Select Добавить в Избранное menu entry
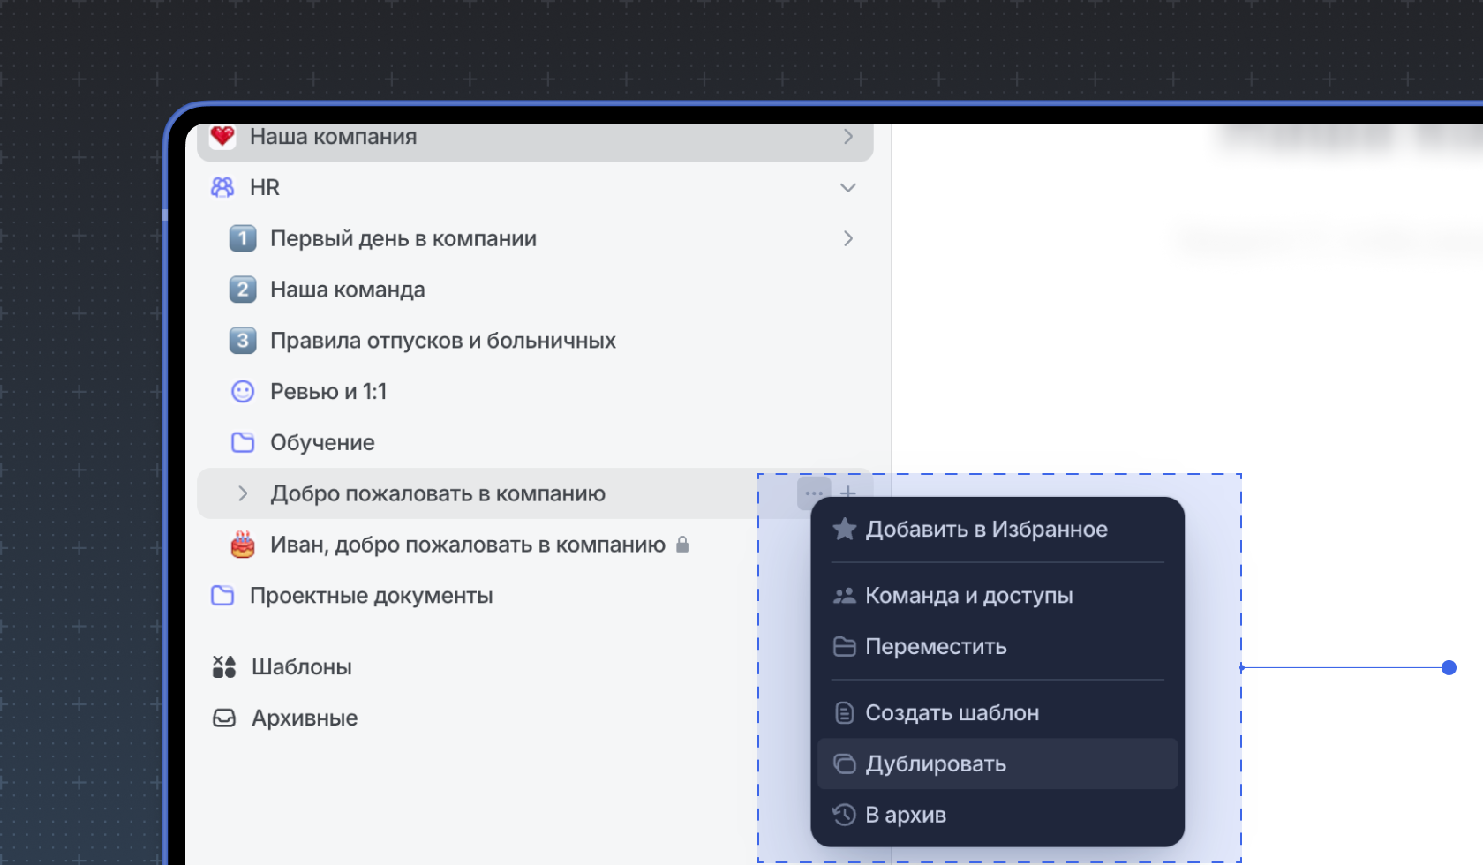This screenshot has height=865, width=1483. (985, 529)
